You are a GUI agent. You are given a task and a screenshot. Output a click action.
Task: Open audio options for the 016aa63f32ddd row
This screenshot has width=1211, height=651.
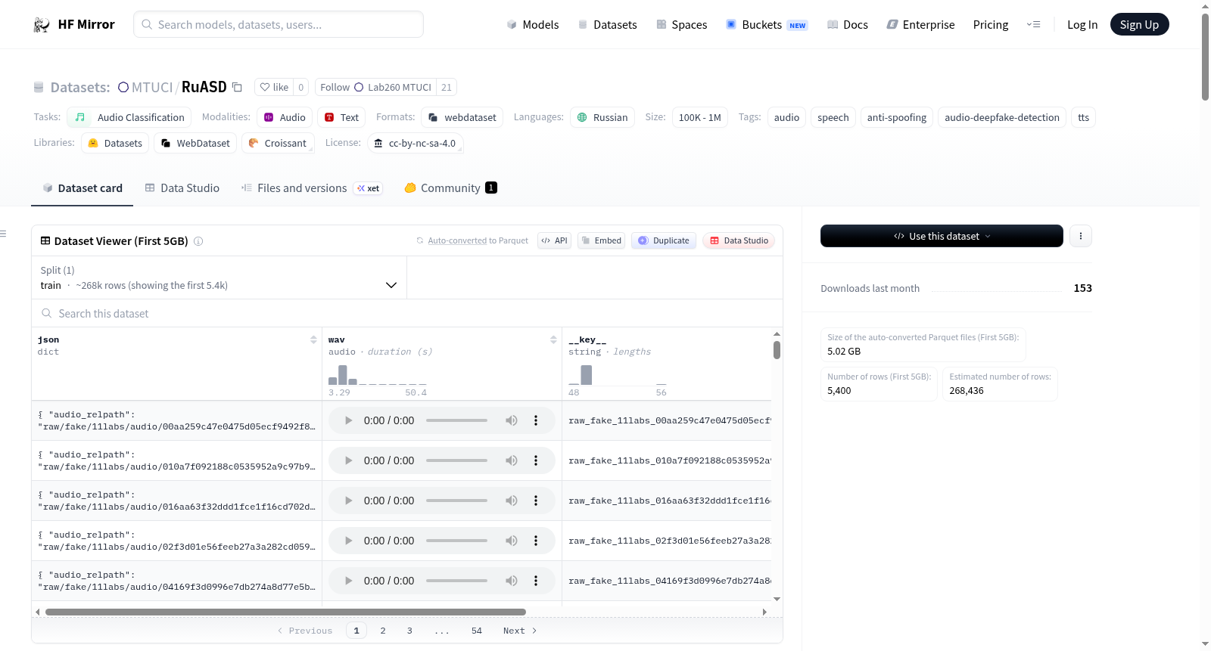(536, 501)
